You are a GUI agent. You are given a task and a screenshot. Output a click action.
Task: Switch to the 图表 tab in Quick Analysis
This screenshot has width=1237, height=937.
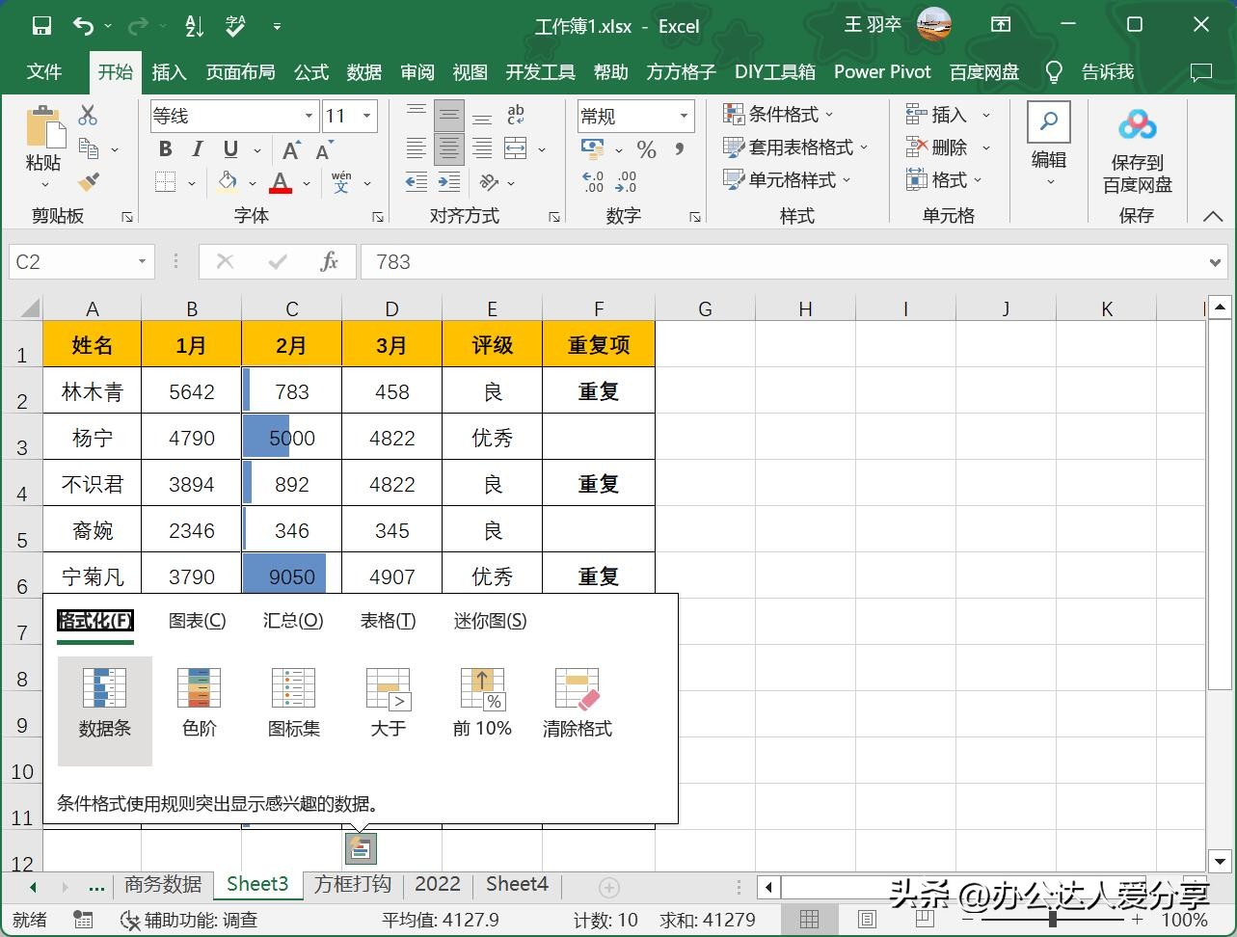tap(196, 620)
